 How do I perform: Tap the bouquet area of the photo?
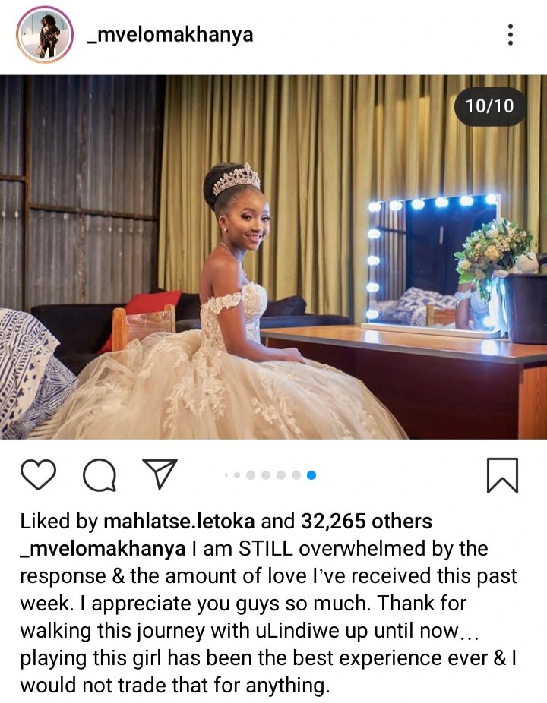pyautogui.click(x=496, y=254)
